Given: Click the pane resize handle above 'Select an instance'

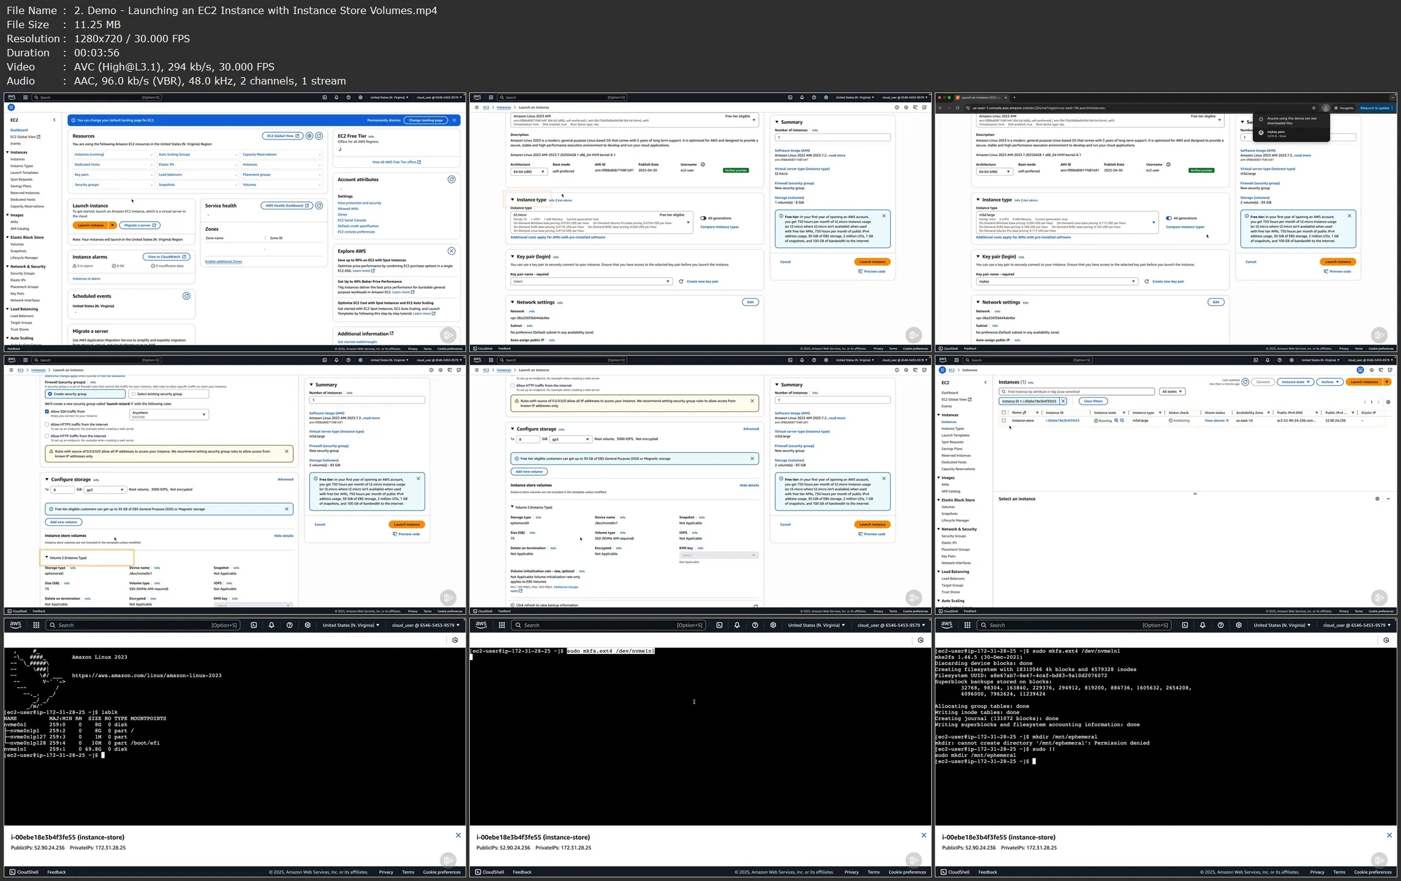Looking at the screenshot, I should (1195, 493).
